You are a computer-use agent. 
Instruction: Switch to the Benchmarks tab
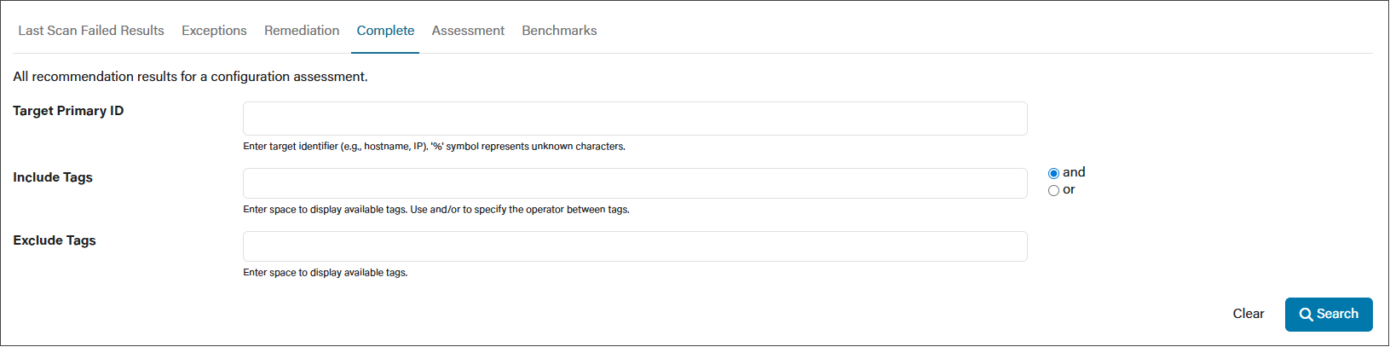pyautogui.click(x=559, y=31)
